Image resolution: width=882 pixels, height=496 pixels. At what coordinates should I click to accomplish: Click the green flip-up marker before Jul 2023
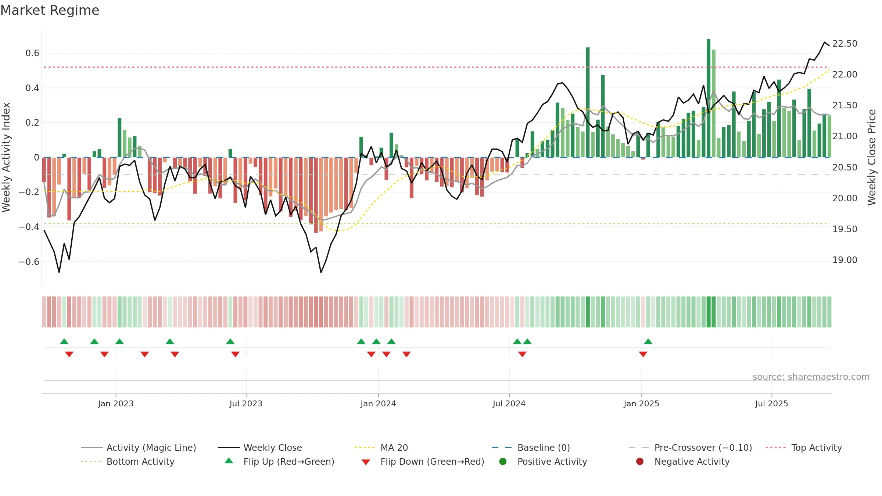point(230,341)
